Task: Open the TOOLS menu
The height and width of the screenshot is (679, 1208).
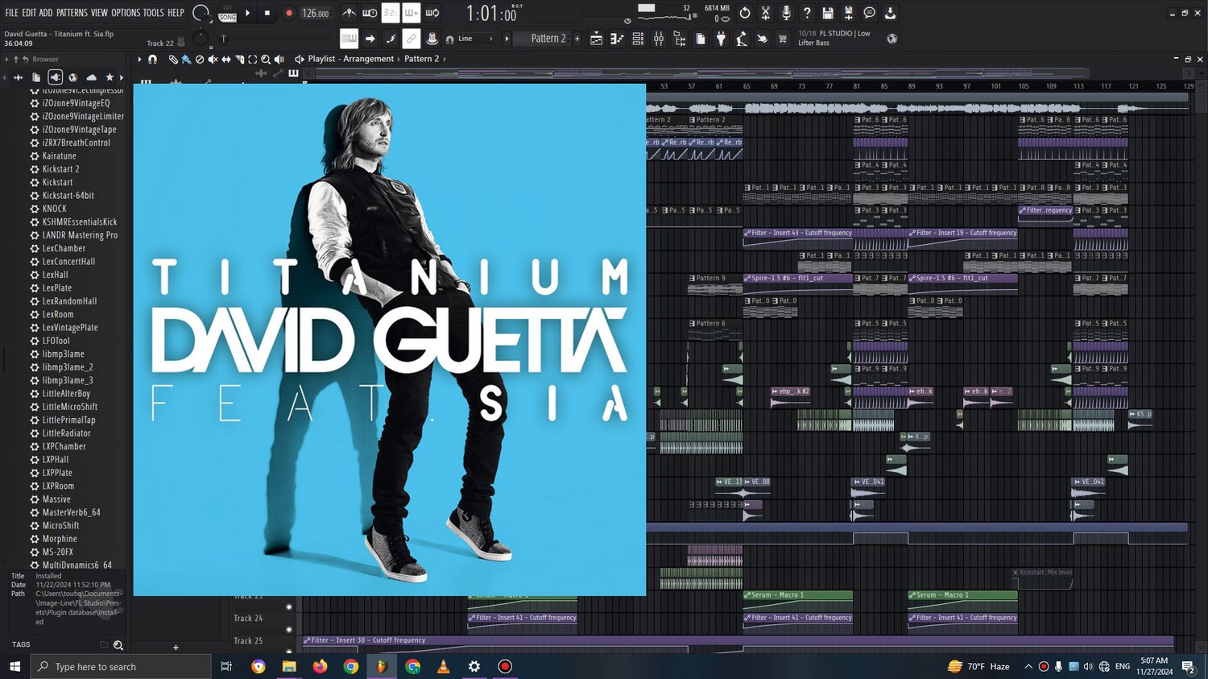Action: [153, 13]
